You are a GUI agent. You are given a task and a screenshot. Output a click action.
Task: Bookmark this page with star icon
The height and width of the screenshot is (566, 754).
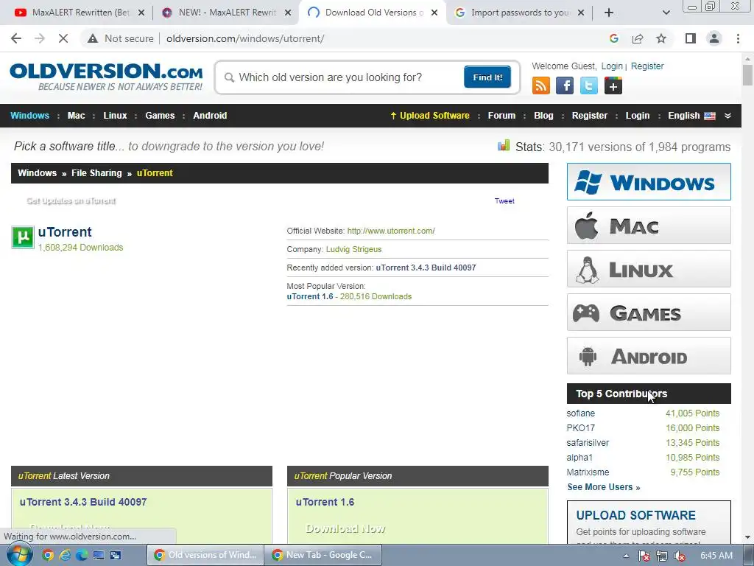click(661, 38)
